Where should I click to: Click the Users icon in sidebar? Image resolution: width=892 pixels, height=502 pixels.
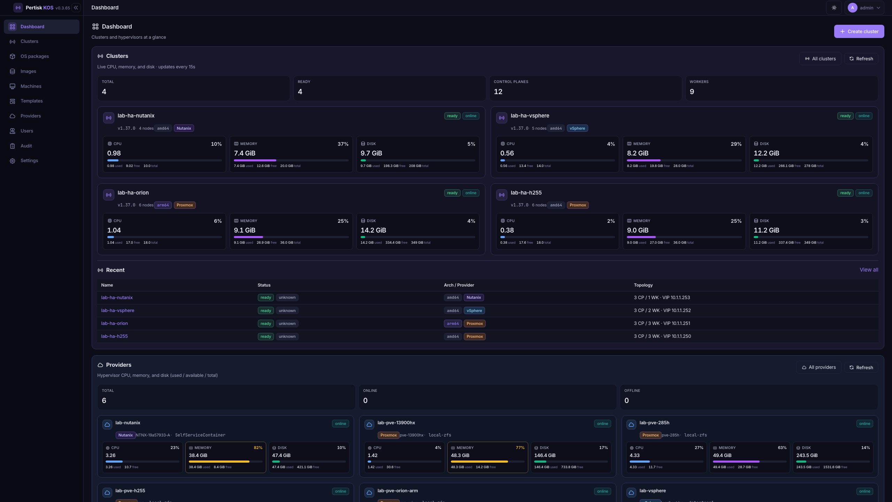13,131
